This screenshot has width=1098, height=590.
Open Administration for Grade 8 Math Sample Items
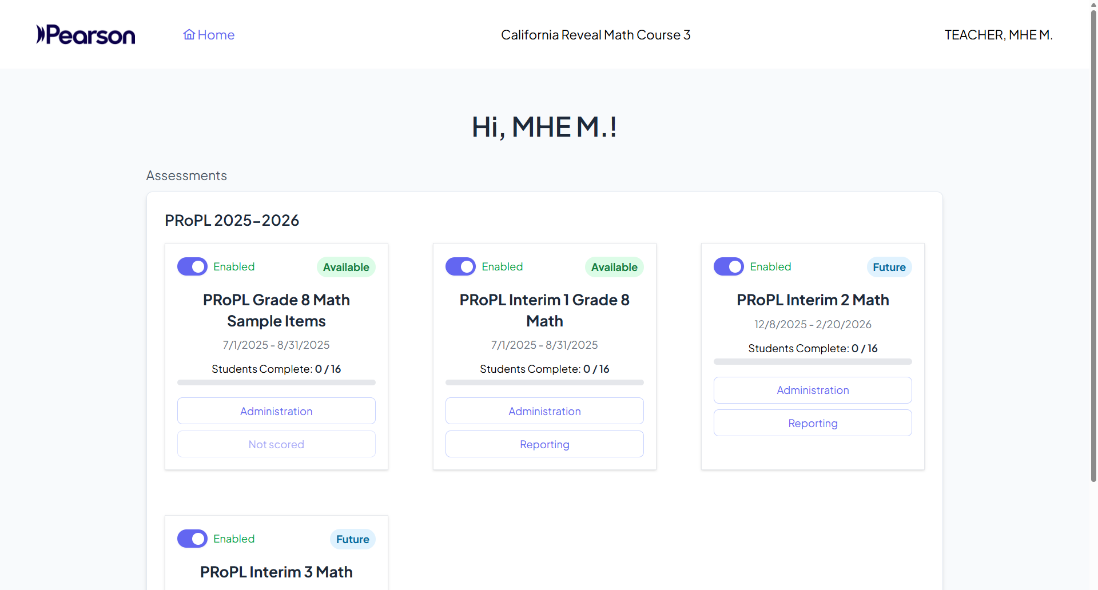pyautogui.click(x=276, y=411)
